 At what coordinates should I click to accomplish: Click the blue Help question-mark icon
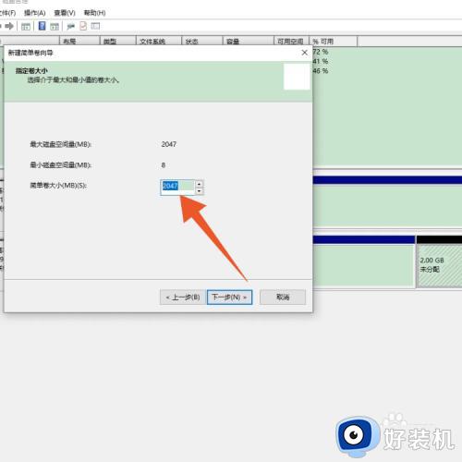coord(42,26)
